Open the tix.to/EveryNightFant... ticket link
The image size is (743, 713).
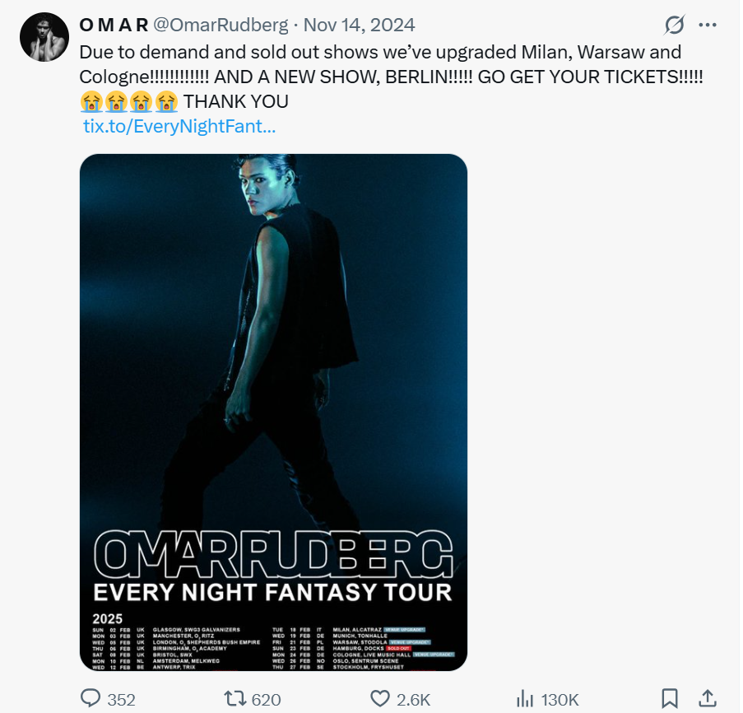179,127
